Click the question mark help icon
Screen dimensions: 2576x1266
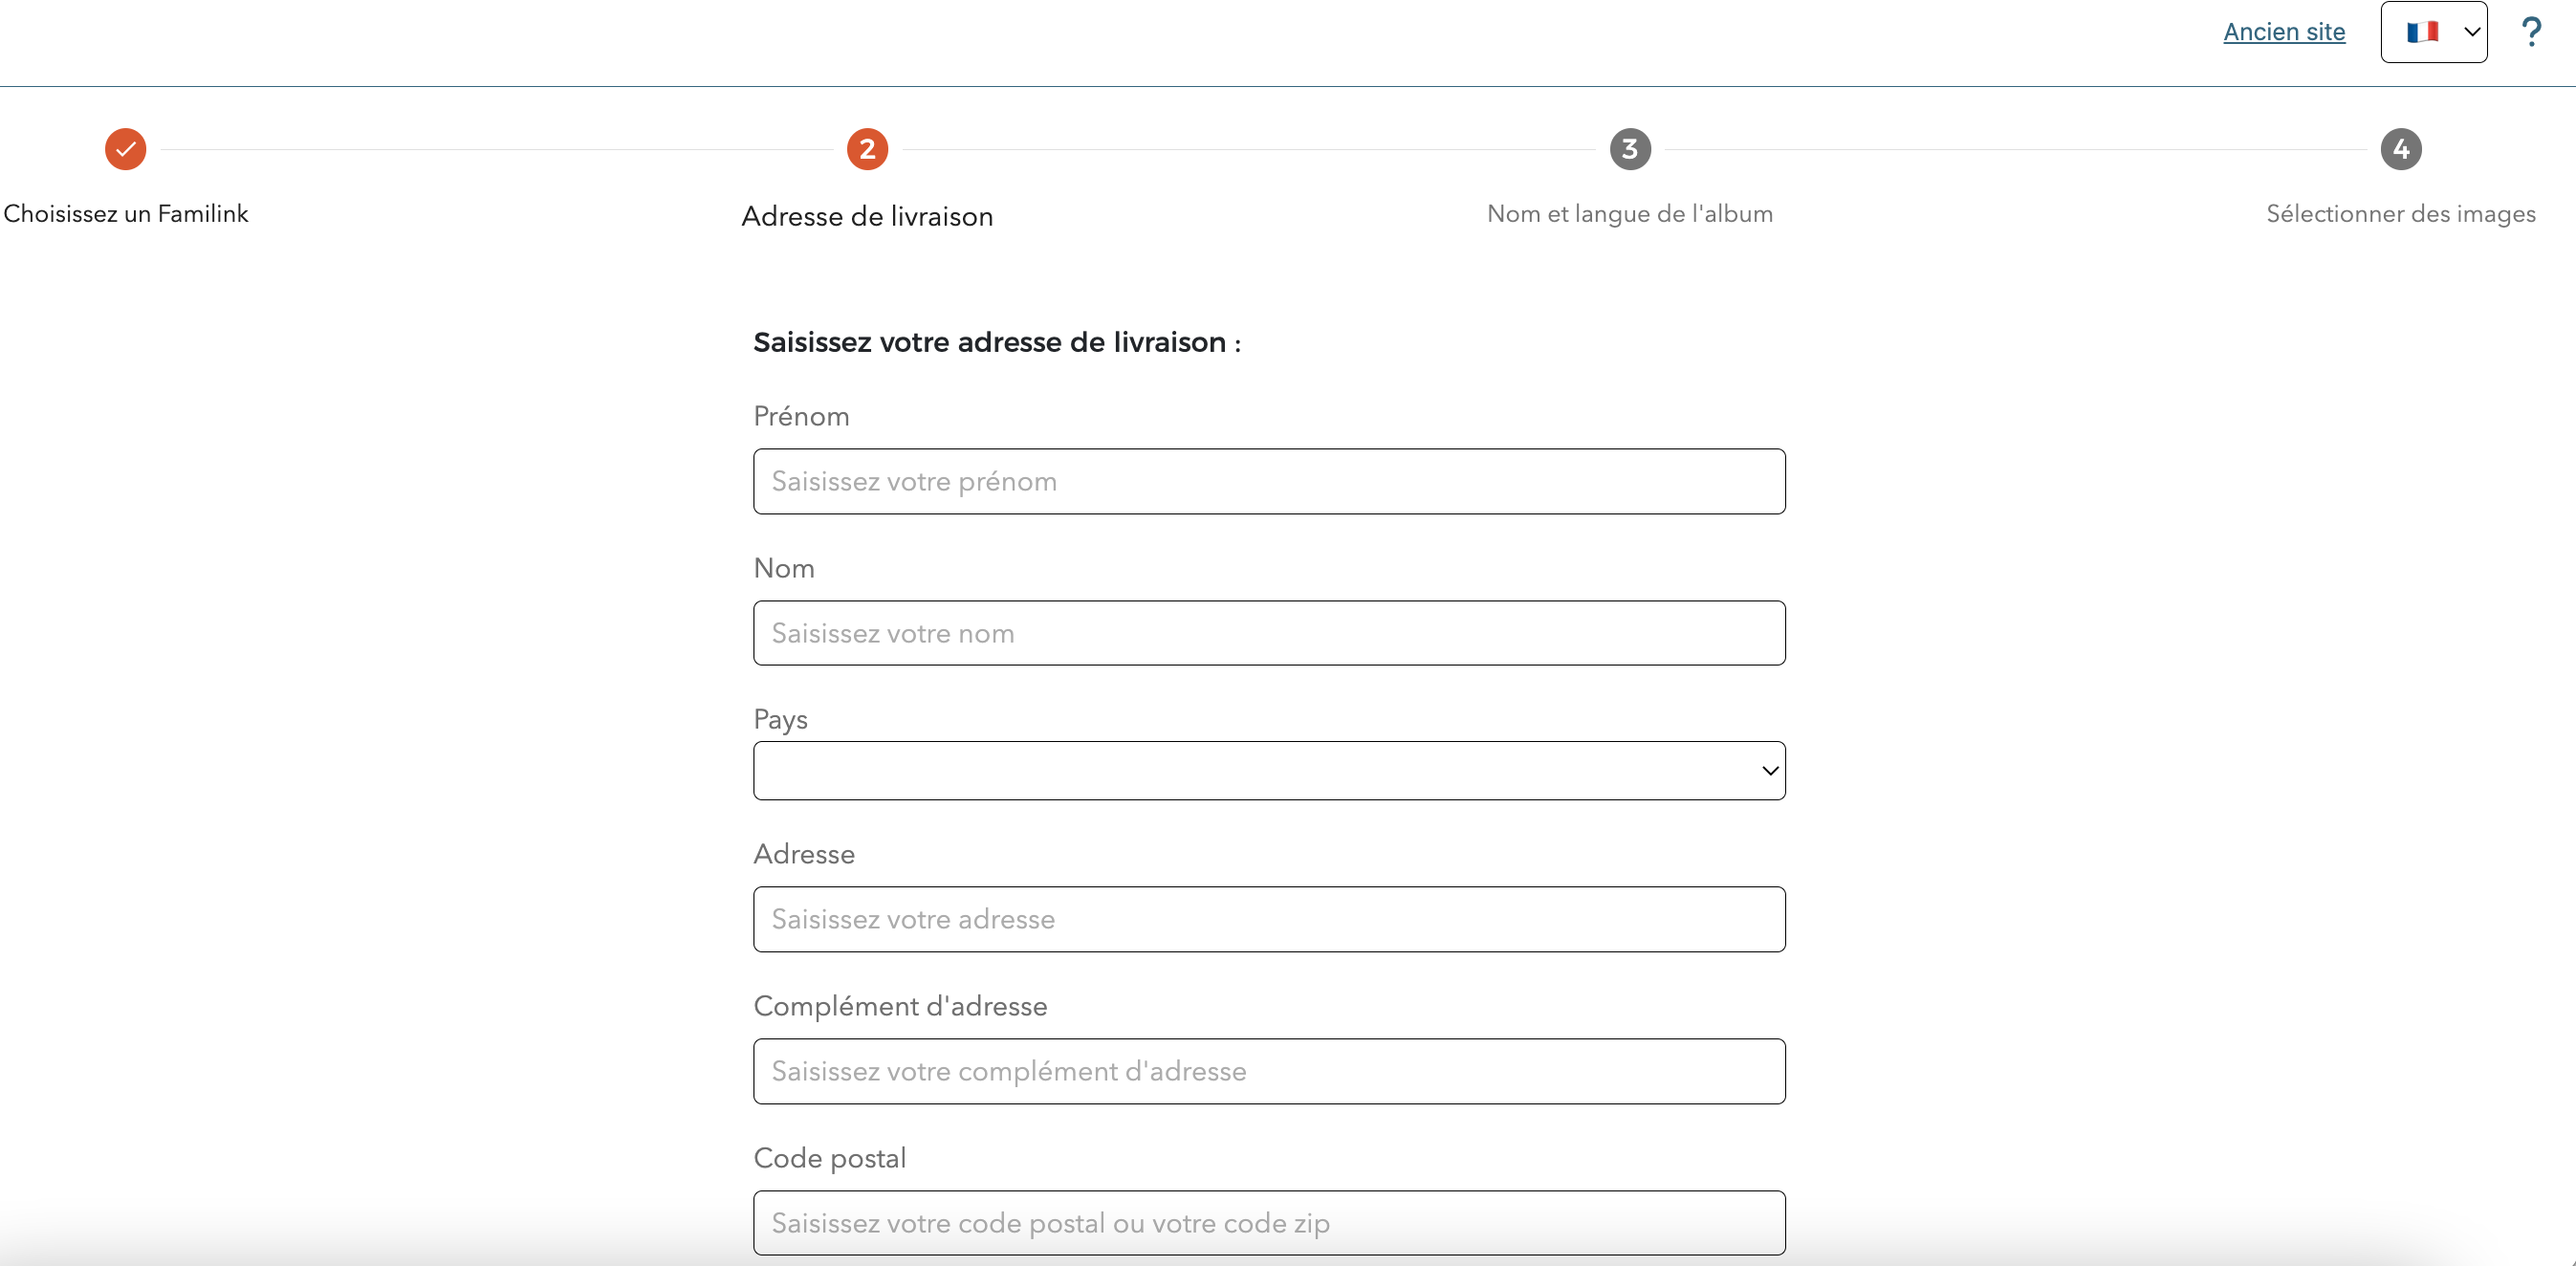click(x=2530, y=32)
